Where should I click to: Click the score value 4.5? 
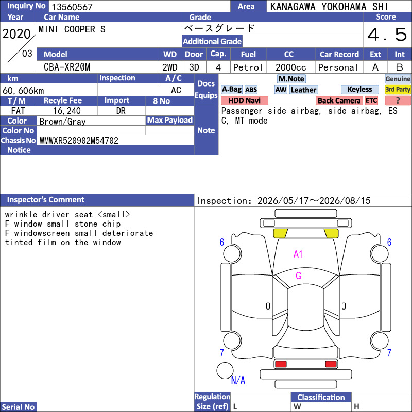point(387,35)
